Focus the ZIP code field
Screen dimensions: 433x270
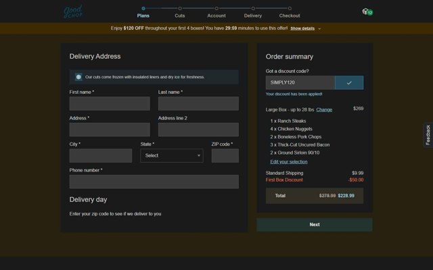coord(225,156)
